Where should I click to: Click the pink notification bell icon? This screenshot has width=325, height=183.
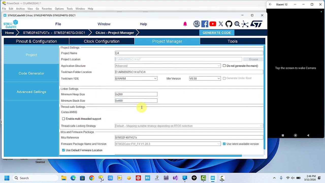pyautogui.click(x=185, y=24)
